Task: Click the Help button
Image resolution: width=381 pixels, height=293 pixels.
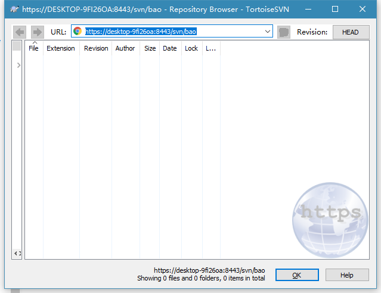Action: tap(347, 275)
